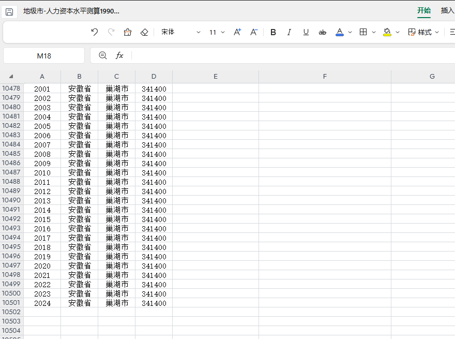Screen dimensions: 455x339
Task: Open the 样式 styles menu
Action: [x=423, y=32]
